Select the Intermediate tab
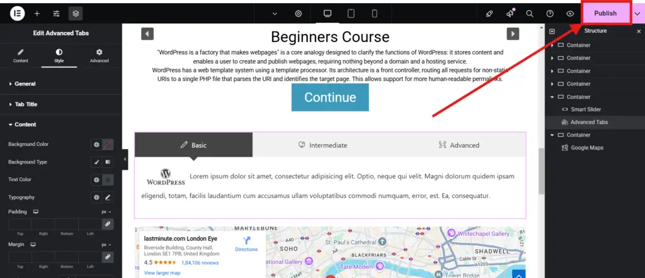Screen dimensions: 645x278 point(322,145)
